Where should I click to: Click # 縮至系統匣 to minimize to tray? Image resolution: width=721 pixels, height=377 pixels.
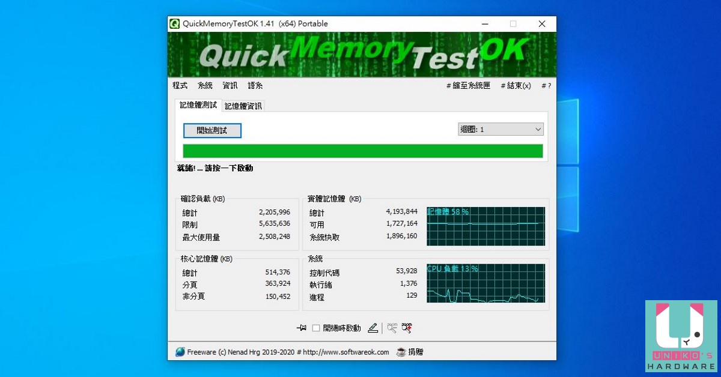pyautogui.click(x=468, y=86)
